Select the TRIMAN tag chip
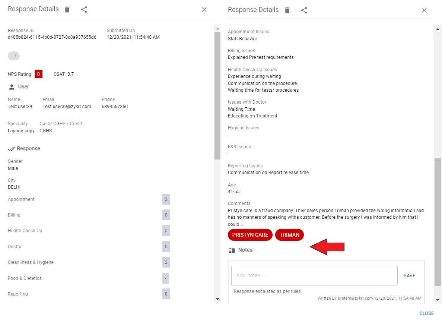 pyautogui.click(x=289, y=235)
